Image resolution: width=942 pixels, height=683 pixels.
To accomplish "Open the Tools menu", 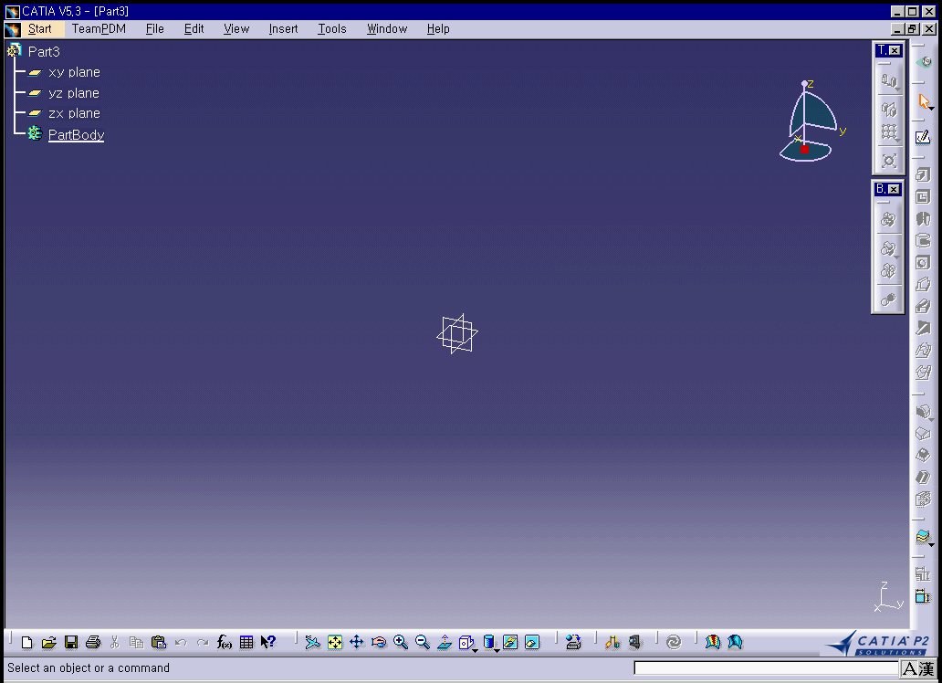I will (x=331, y=29).
